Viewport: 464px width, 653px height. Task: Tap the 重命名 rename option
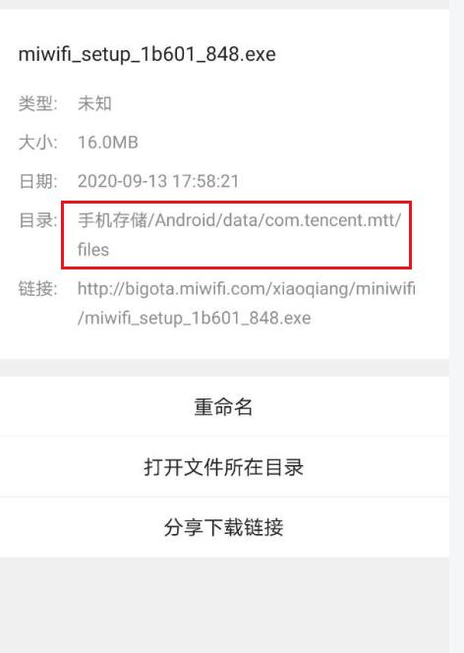tap(224, 406)
